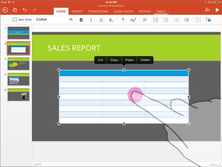Screen dimensions: 222x167
Task: Open the font color picker
Action: coord(123,20)
